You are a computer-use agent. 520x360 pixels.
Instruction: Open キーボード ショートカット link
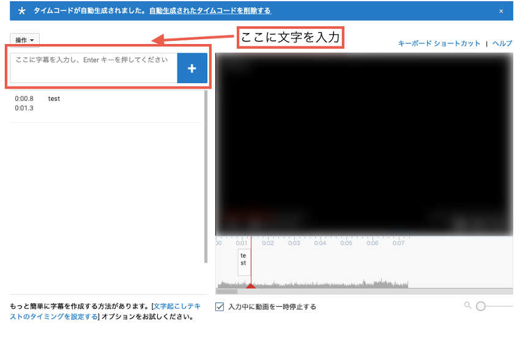(x=439, y=43)
